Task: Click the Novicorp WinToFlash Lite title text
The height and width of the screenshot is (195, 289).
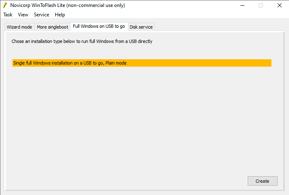Action: tap(68, 5)
